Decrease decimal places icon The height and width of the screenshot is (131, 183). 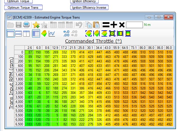[x=74, y=33]
